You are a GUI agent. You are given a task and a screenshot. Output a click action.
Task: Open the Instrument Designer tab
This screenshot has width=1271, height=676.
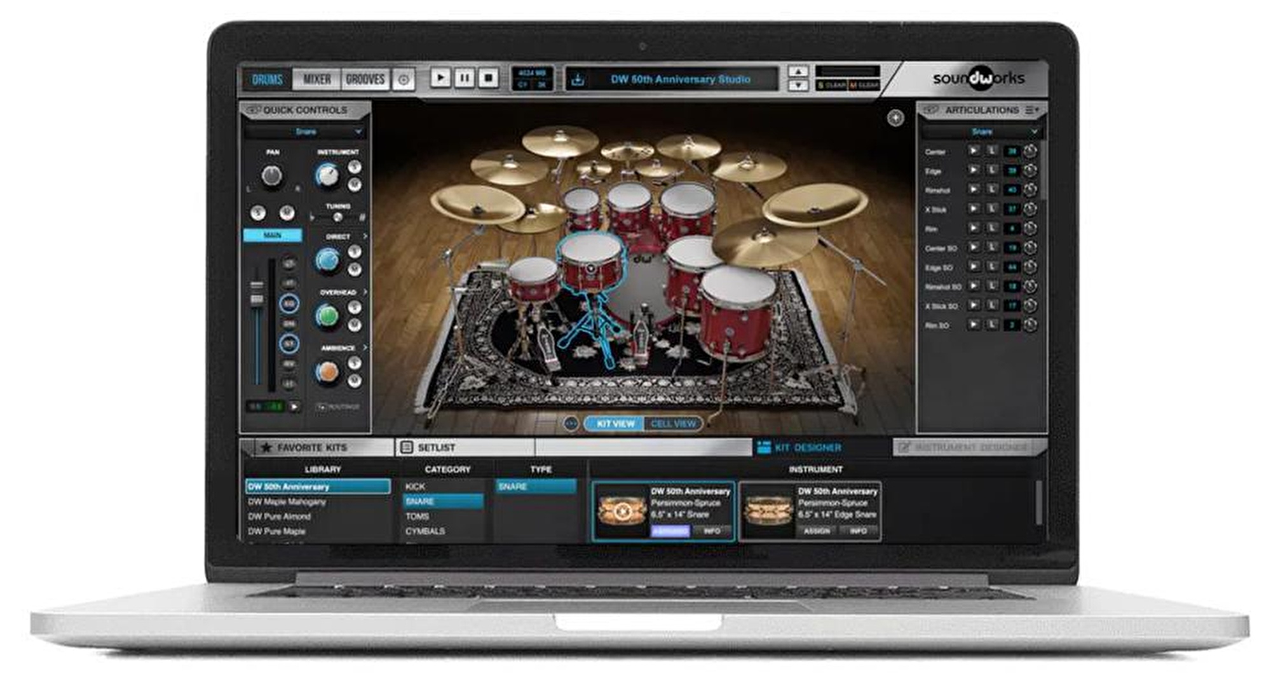tap(969, 447)
